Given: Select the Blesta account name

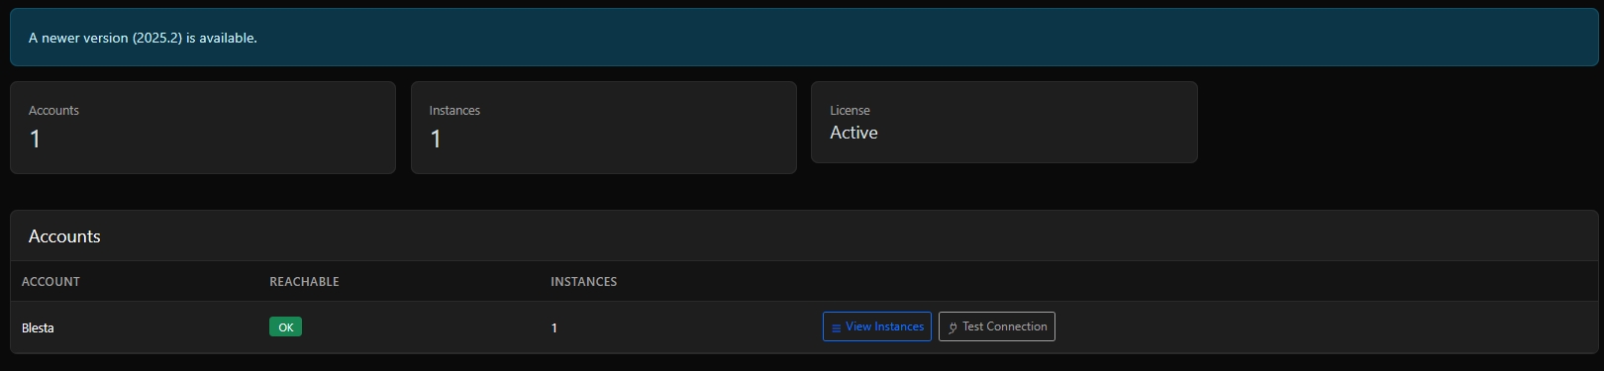Looking at the screenshot, I should (x=38, y=327).
